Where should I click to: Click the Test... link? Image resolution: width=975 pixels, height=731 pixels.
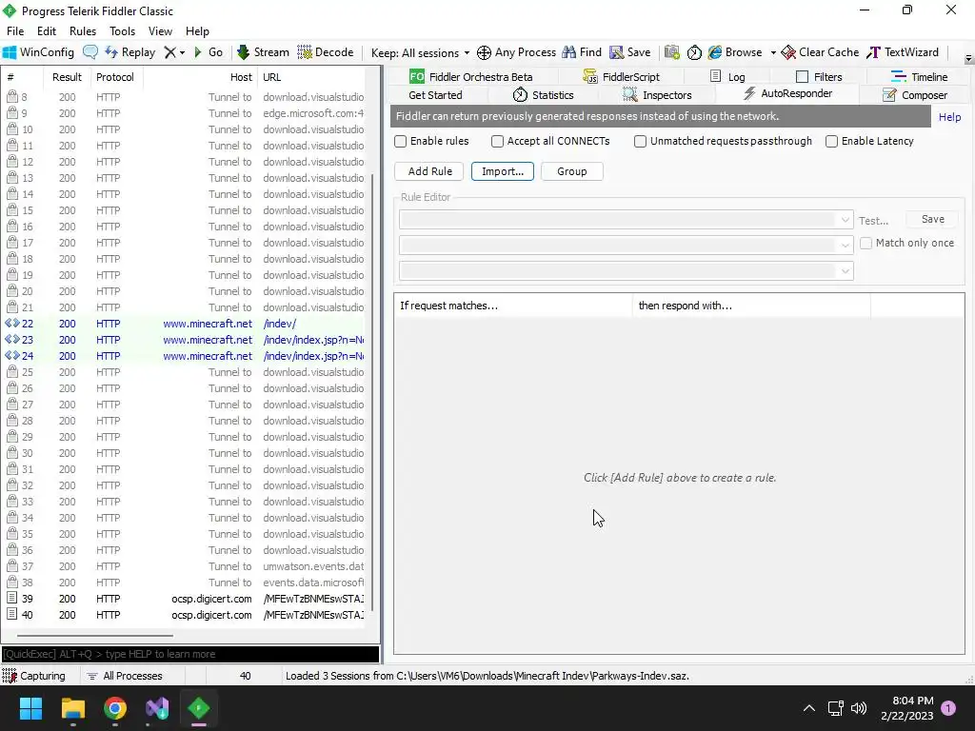[873, 221]
